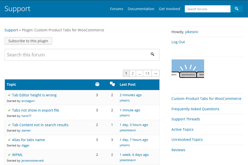This screenshot has width=248, height=165.
Task: Go to next page with arrow
Action: (x=156, y=73)
